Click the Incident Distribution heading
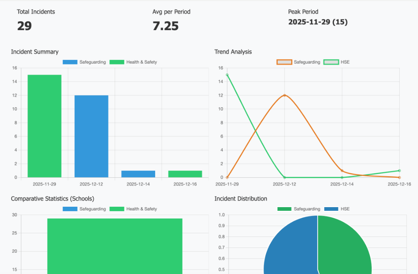 tap(241, 199)
